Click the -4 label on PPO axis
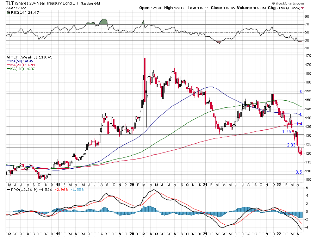This screenshot has height=237, width=317. (x=306, y=227)
